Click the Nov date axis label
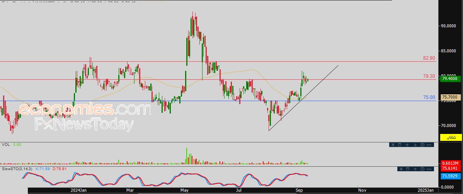 pos(362,191)
